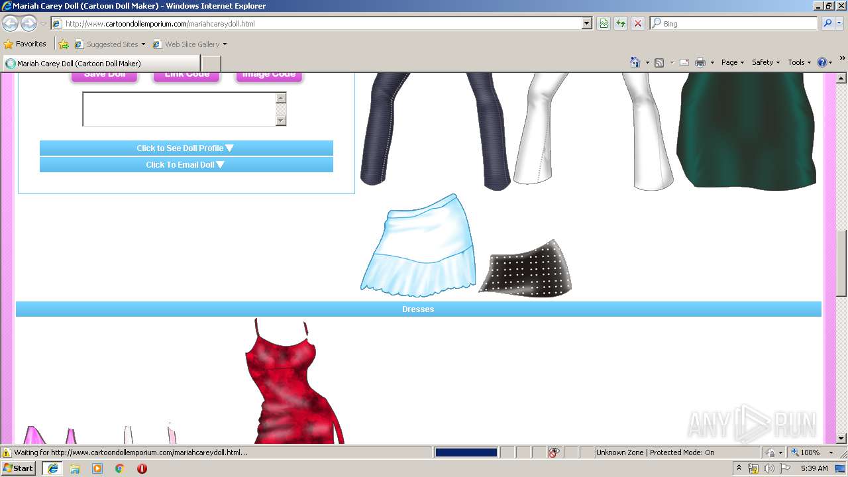Open Windows Explorer from the taskbar
Viewport: 848px width, 477px height.
coord(75,468)
